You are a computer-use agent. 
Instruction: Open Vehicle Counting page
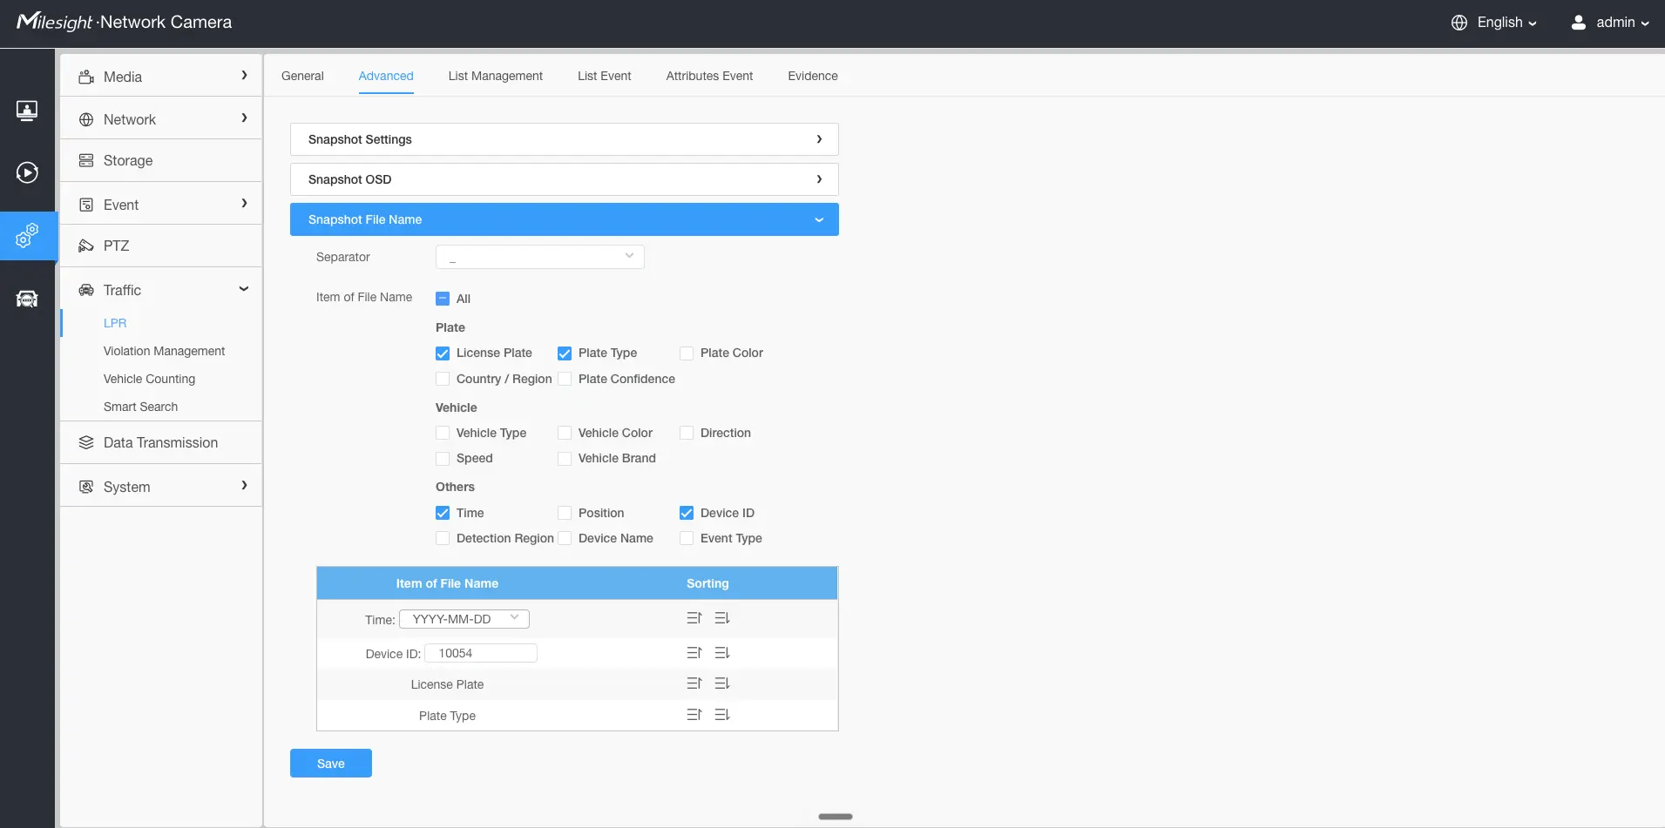(149, 379)
